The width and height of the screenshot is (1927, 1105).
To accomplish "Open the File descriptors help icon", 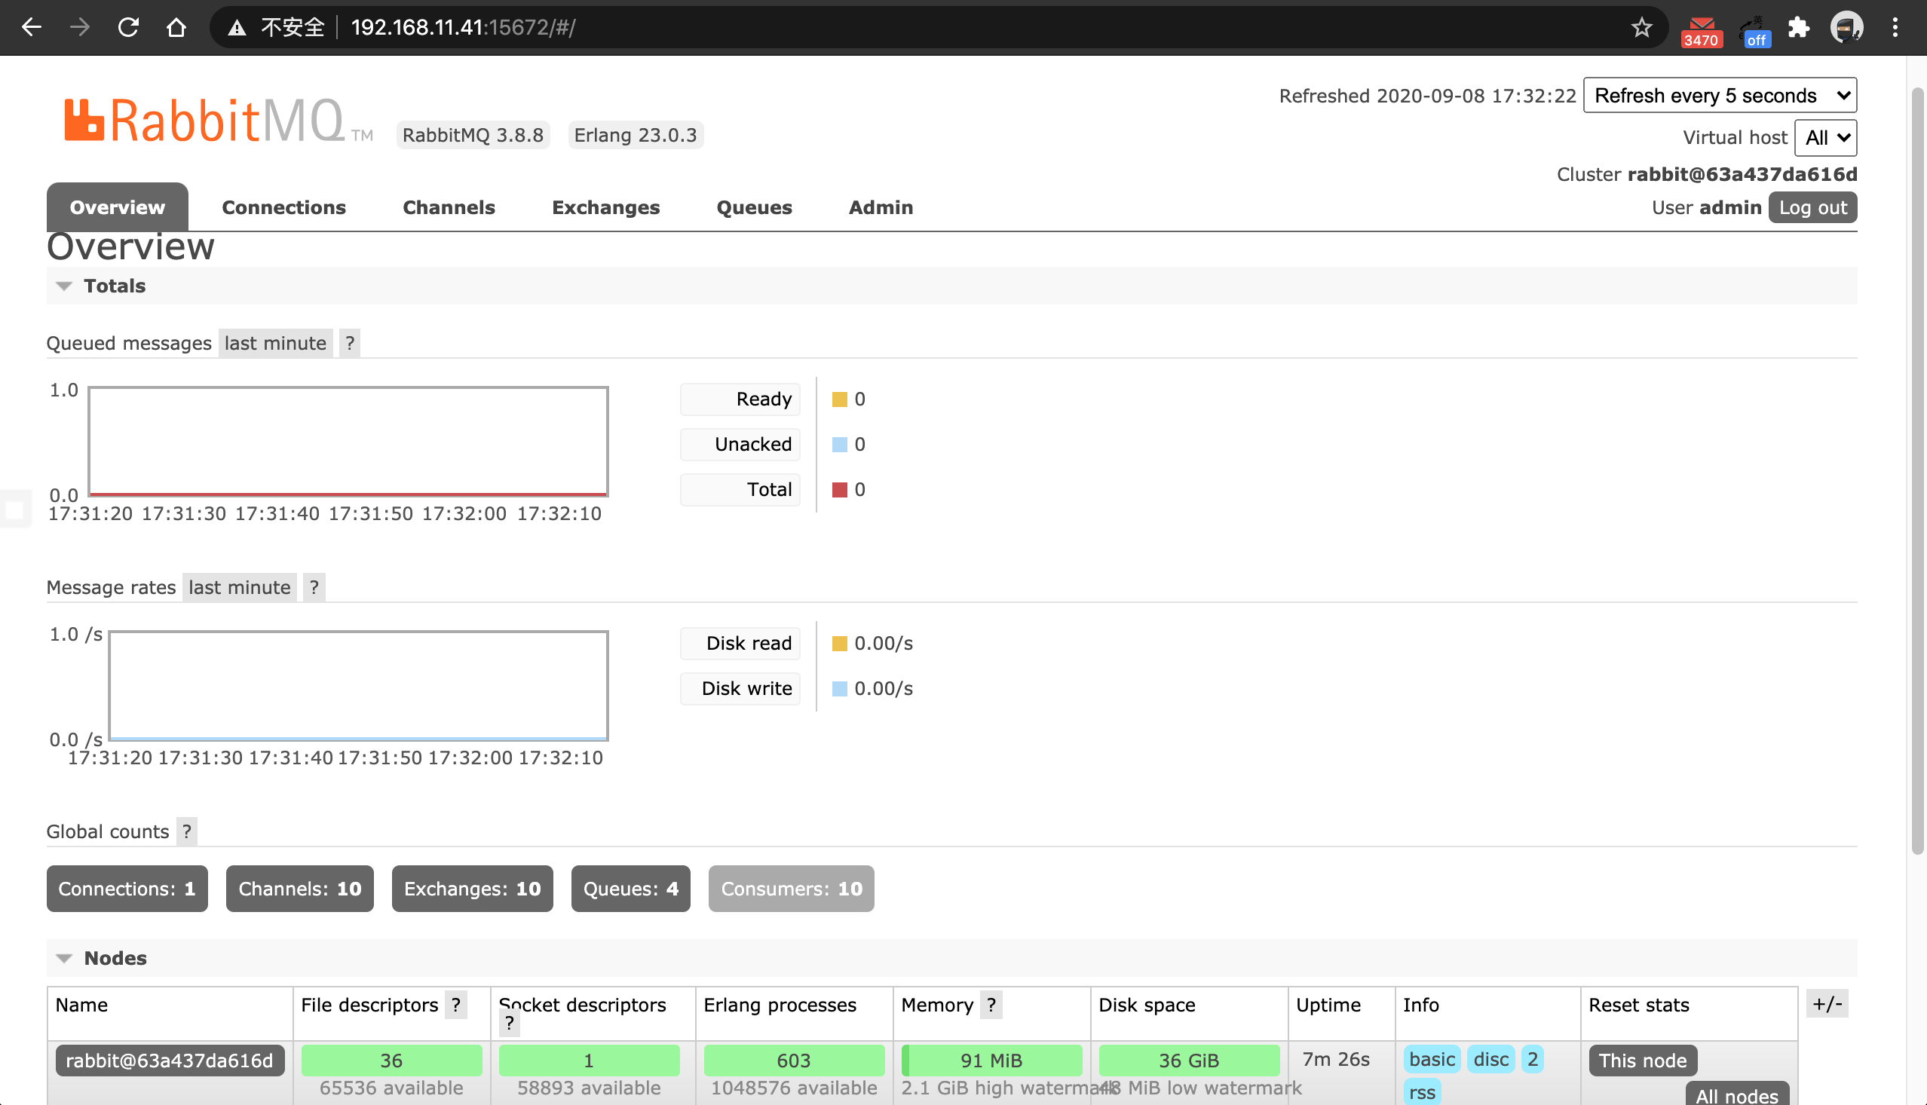I will 456,1005.
